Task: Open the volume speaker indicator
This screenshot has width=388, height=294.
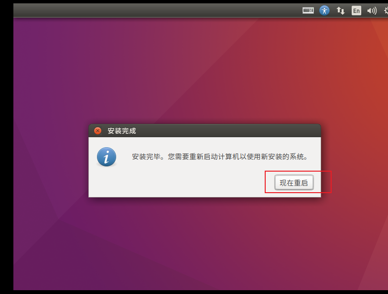Action: pyautogui.click(x=372, y=11)
